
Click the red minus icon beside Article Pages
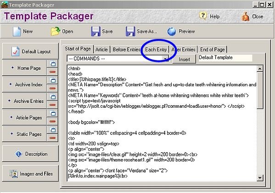point(52,121)
